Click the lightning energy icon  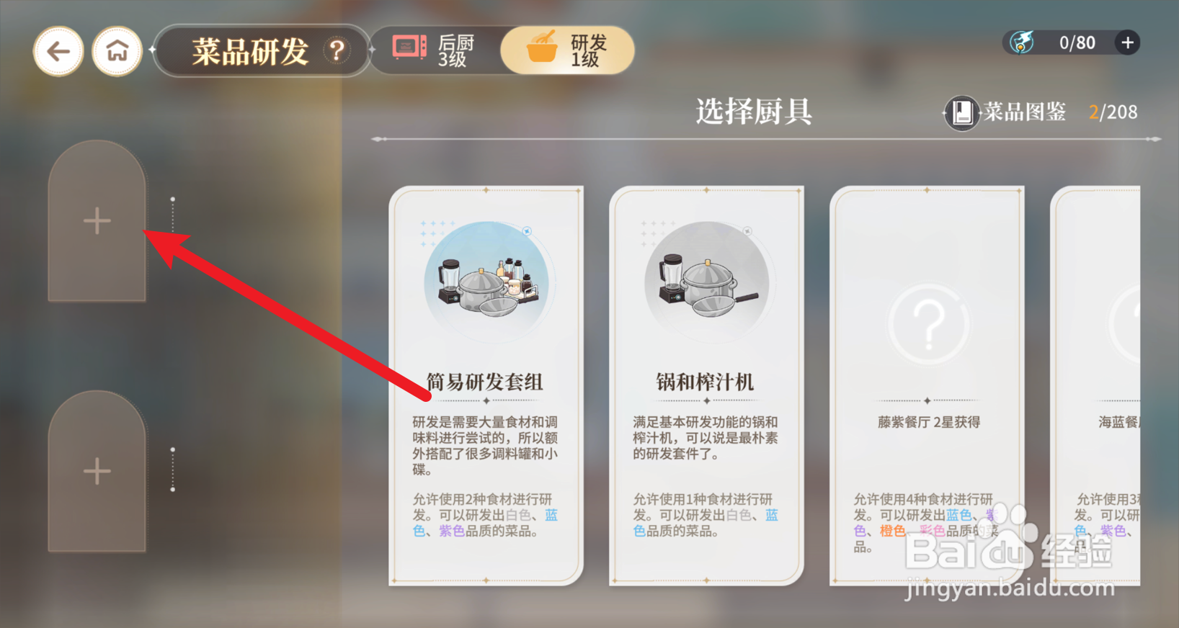click(1021, 42)
